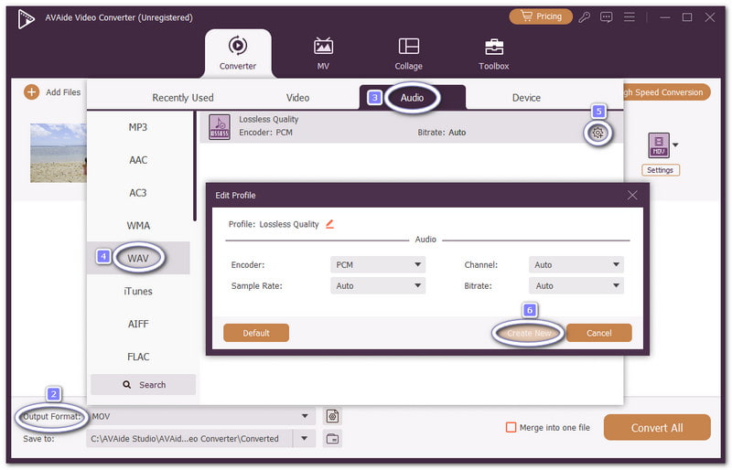The height and width of the screenshot is (470, 732).
Task: Switch to the MV tab
Action: pos(323,53)
